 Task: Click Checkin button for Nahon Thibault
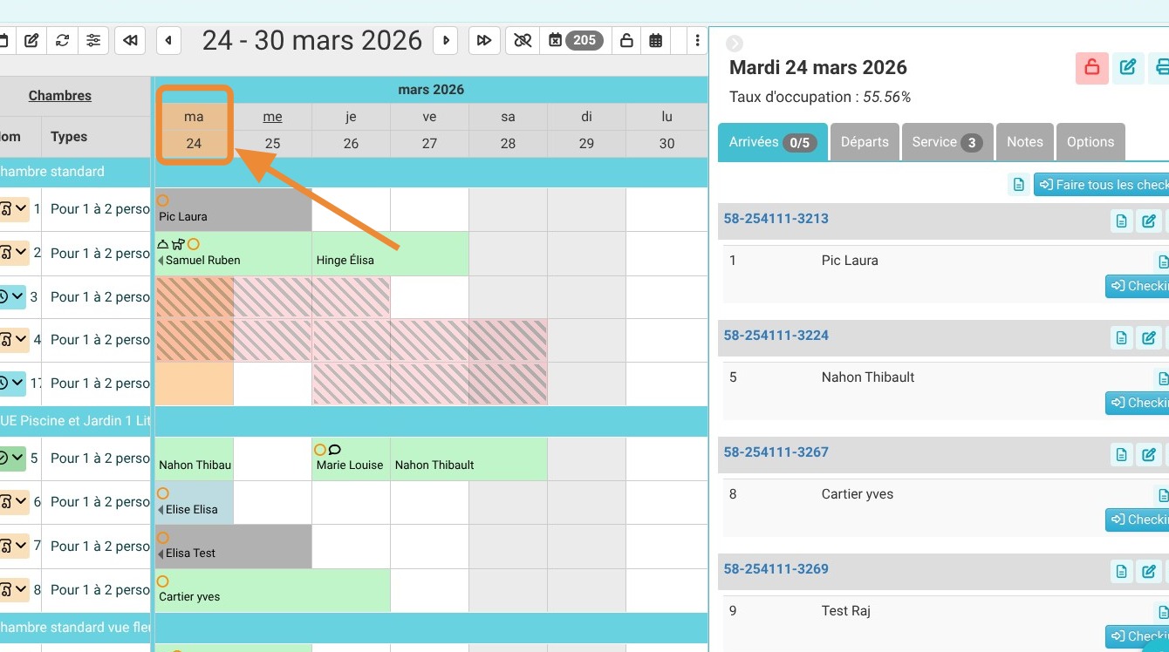click(x=1138, y=403)
